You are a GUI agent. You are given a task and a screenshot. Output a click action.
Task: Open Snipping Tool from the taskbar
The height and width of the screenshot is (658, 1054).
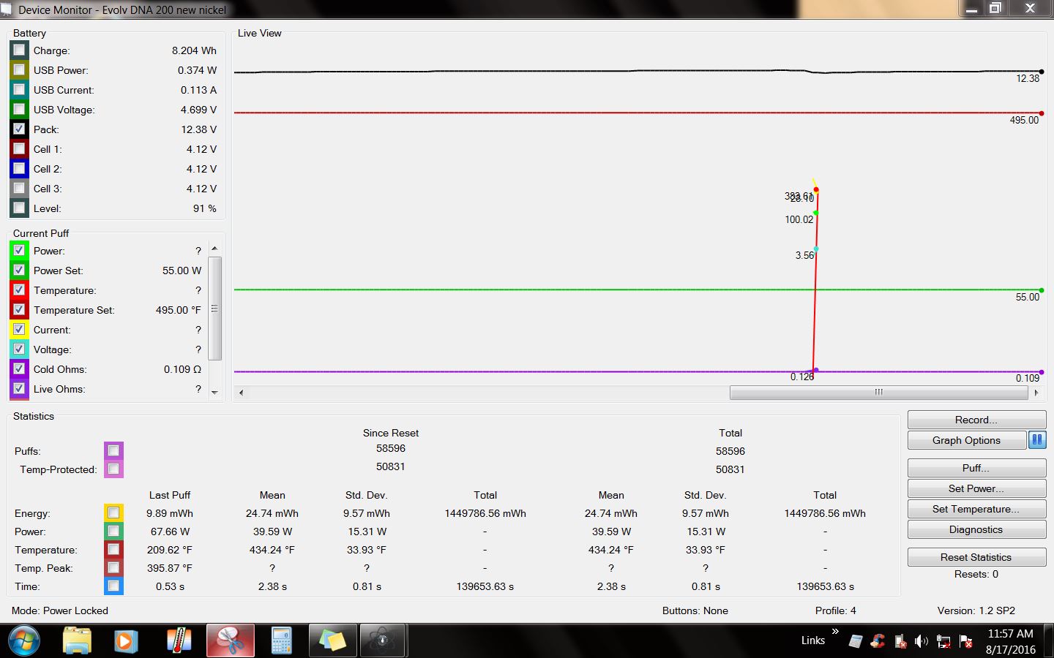[231, 641]
